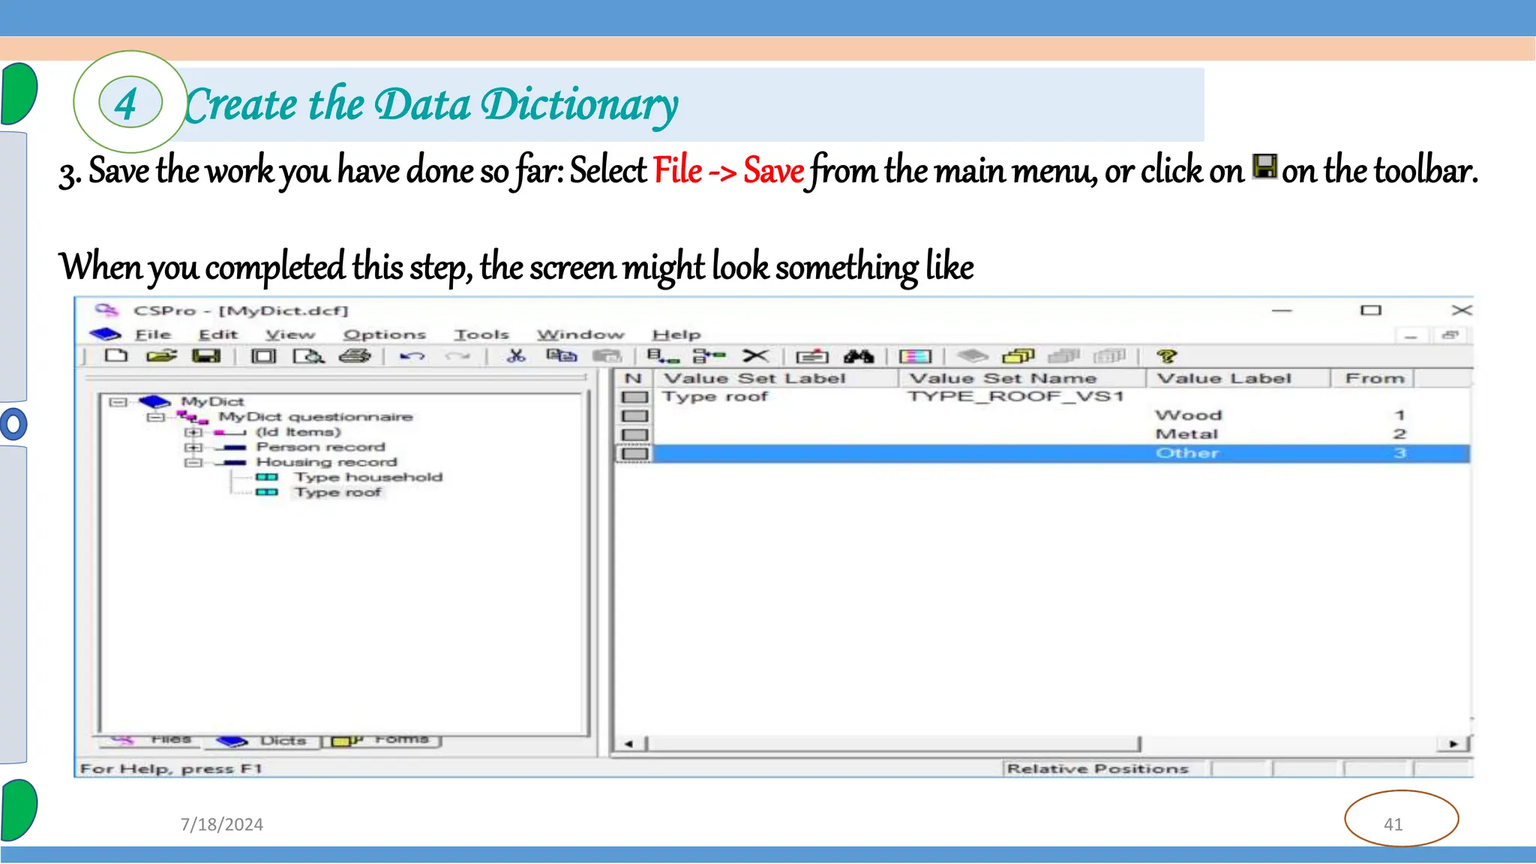The width and height of the screenshot is (1536, 864).
Task: Click row selector for Metal row
Action: point(634,434)
